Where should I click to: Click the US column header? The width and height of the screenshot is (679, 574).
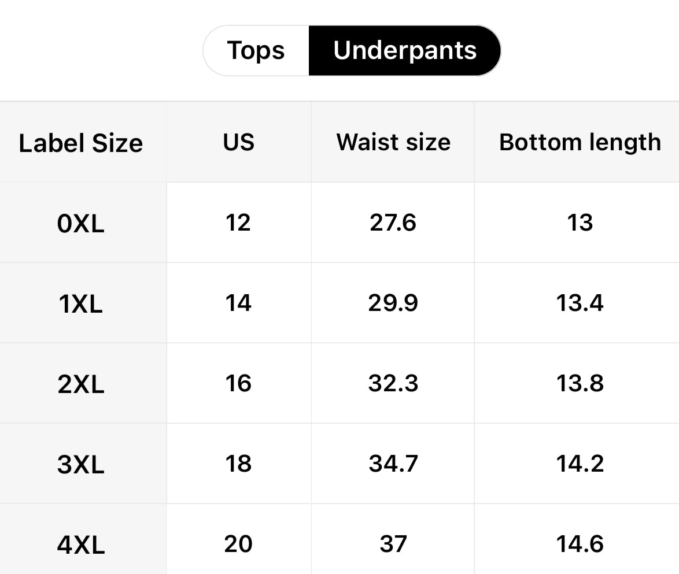(x=238, y=142)
